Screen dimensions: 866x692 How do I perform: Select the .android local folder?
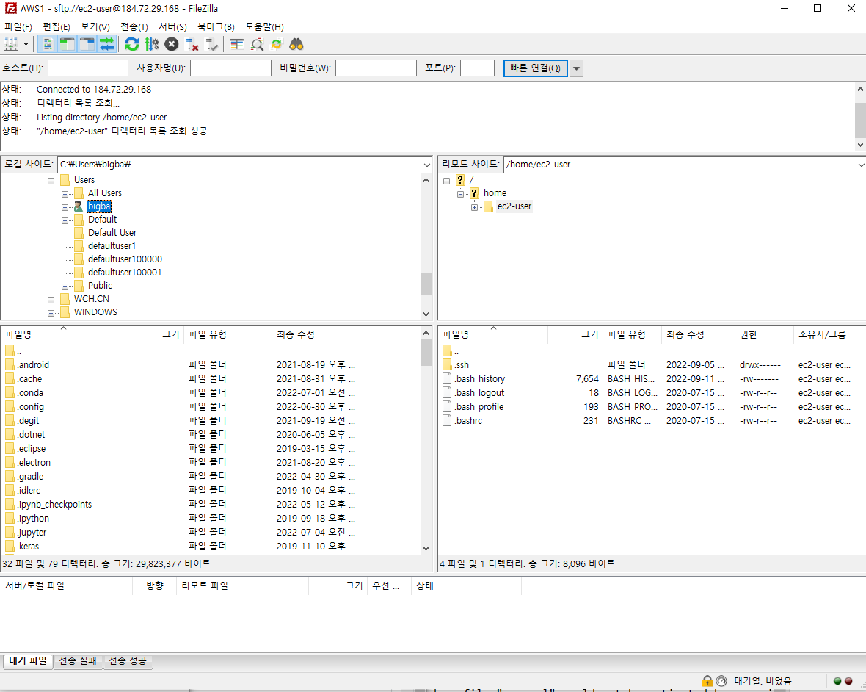click(x=33, y=365)
